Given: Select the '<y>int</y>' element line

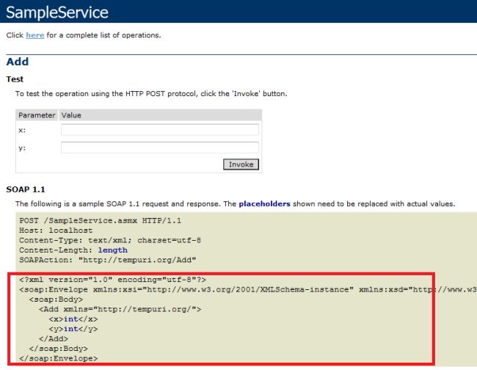Looking at the screenshot, I should [73, 329].
